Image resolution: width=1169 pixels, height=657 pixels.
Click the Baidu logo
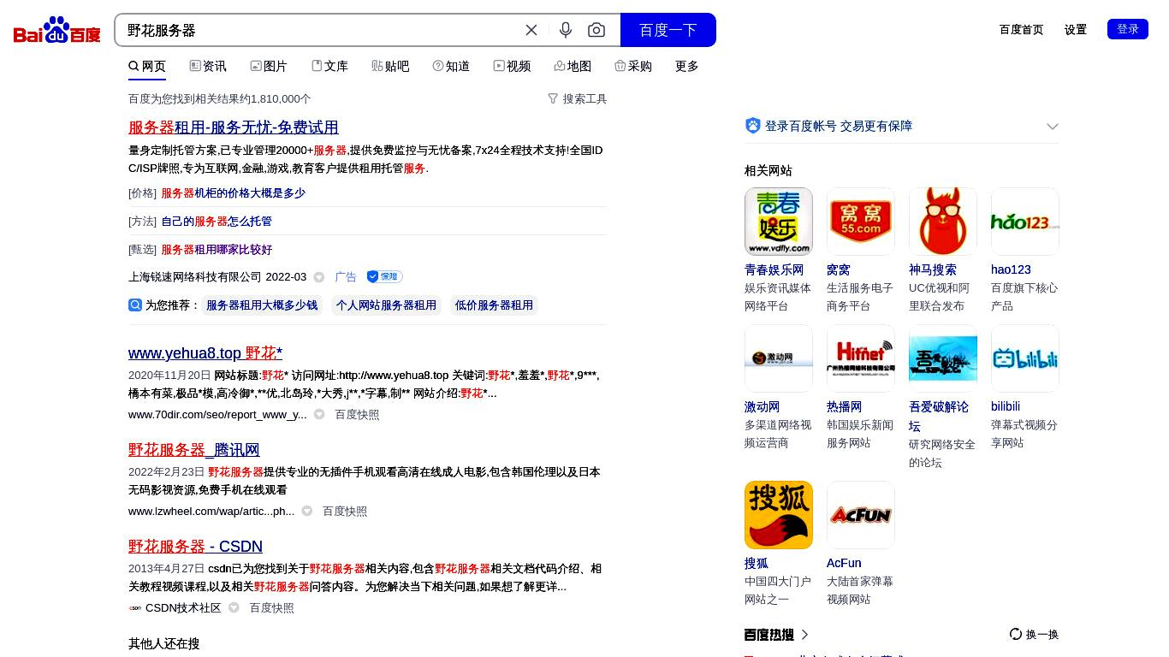click(x=57, y=30)
